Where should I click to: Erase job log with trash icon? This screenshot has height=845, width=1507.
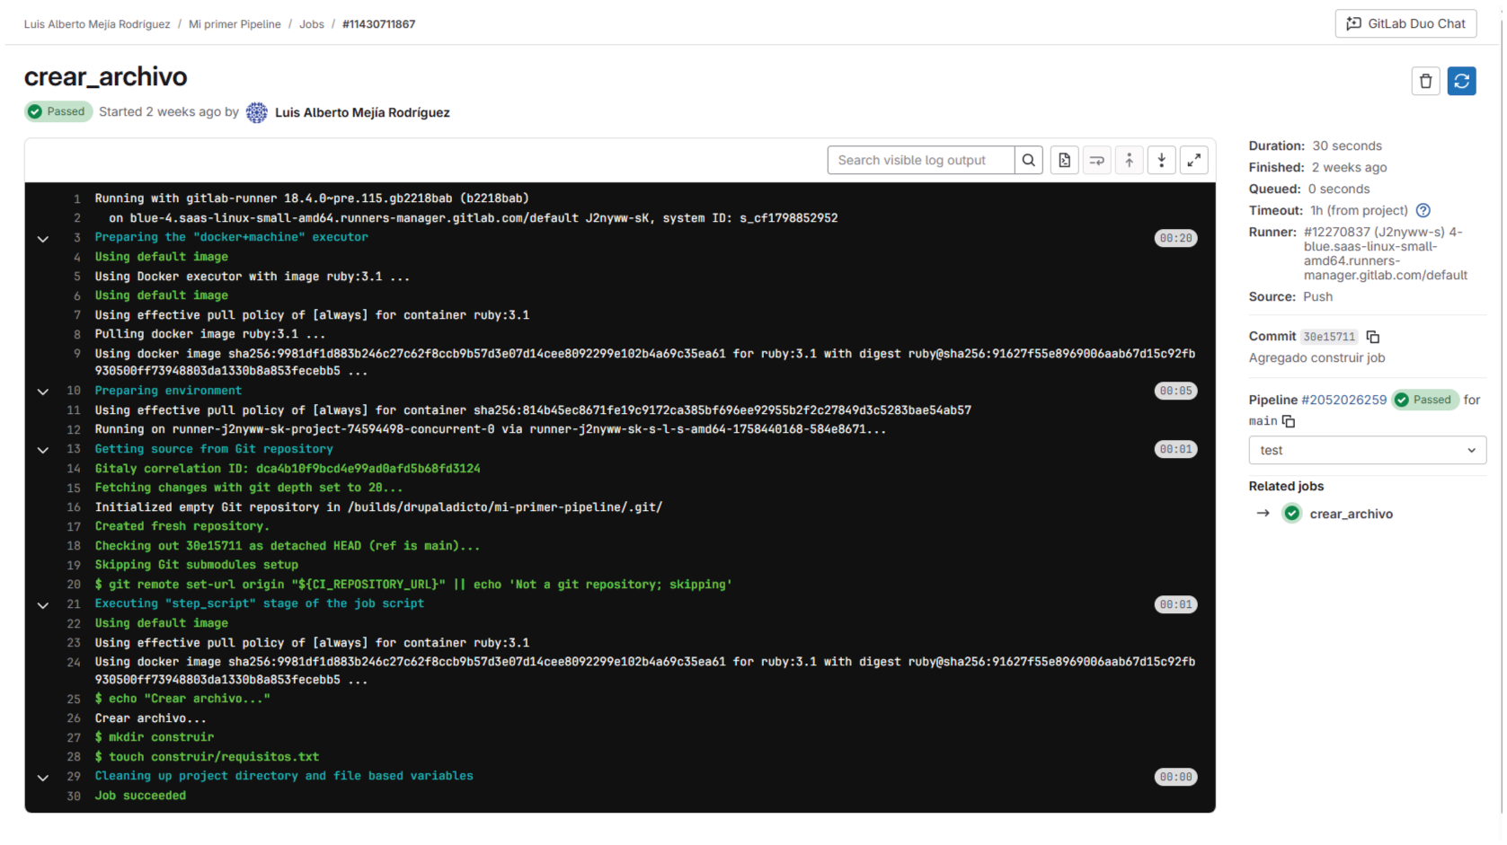point(1425,82)
